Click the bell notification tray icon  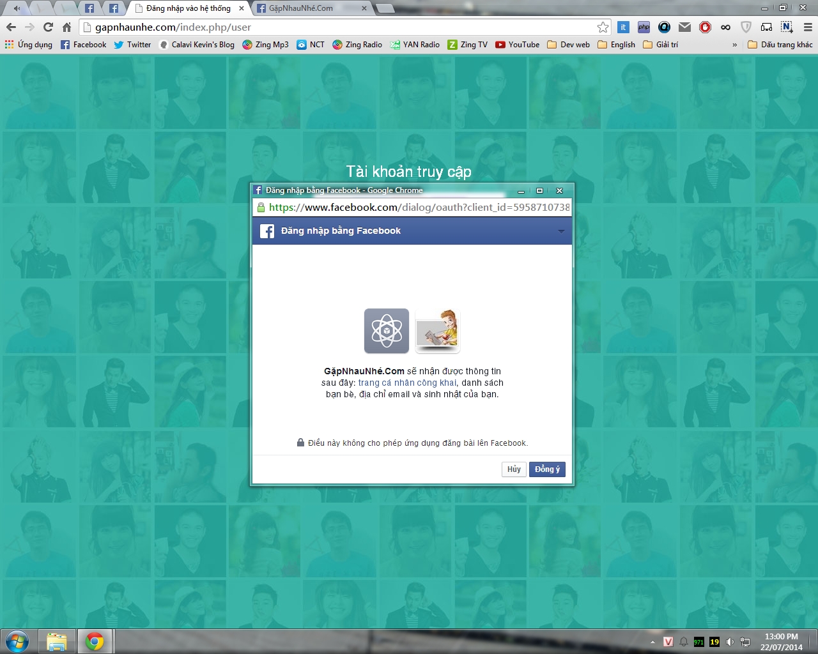(684, 642)
